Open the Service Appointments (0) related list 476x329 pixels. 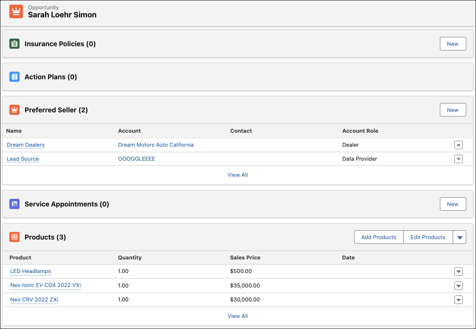pos(67,204)
